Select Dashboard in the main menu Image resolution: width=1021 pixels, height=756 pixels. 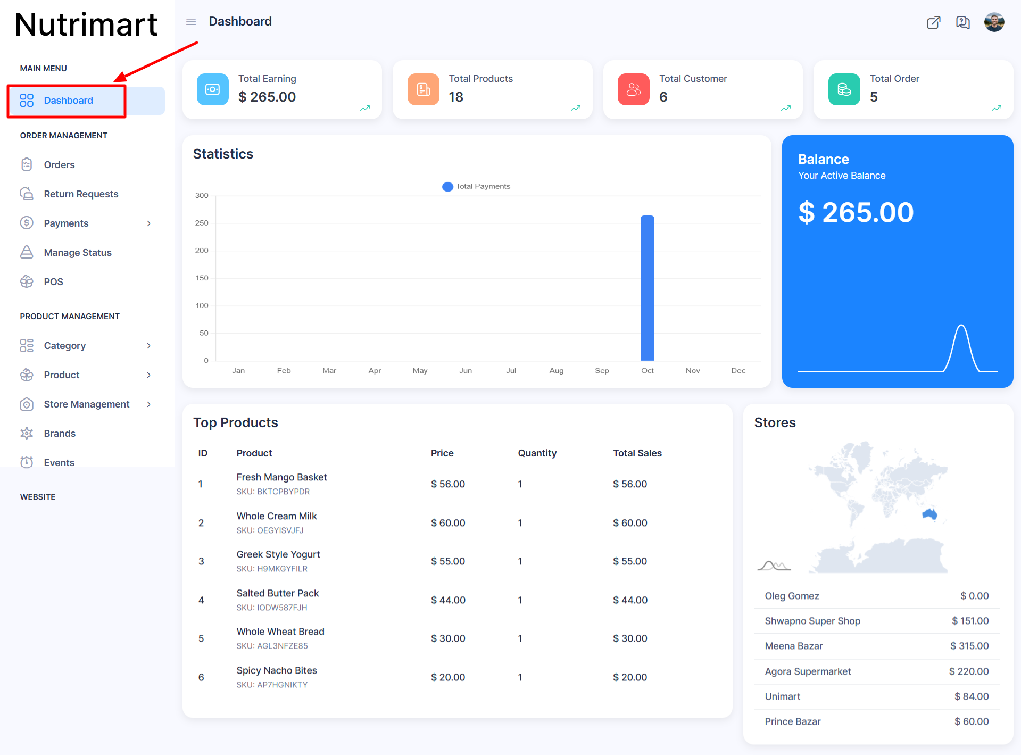[x=68, y=101]
